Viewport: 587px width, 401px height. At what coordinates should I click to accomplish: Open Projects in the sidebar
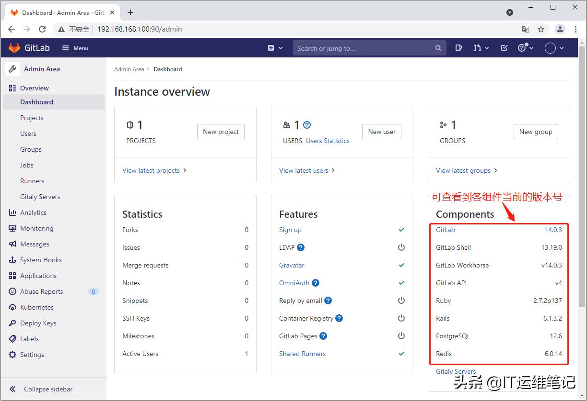pos(32,118)
